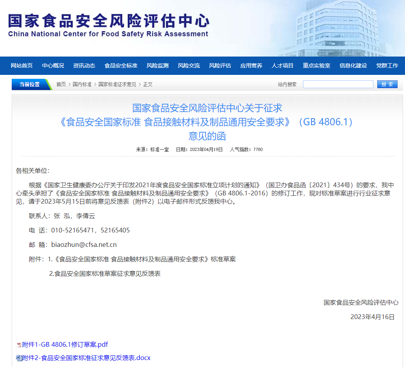
Task: Click the 搜索 search button
Action: (387, 84)
